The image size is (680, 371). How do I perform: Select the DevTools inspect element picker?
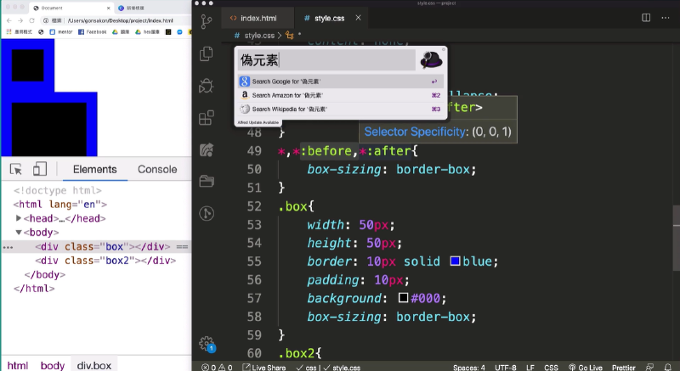click(16, 169)
